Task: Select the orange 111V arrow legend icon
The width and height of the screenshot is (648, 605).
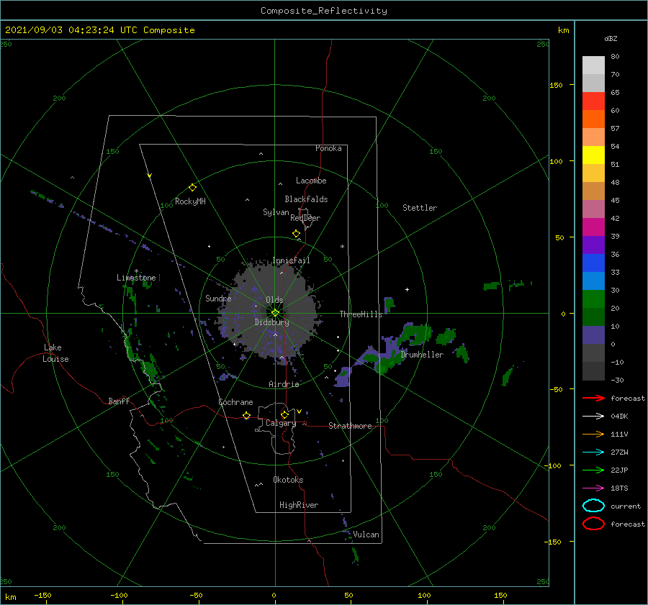Action: pos(593,434)
